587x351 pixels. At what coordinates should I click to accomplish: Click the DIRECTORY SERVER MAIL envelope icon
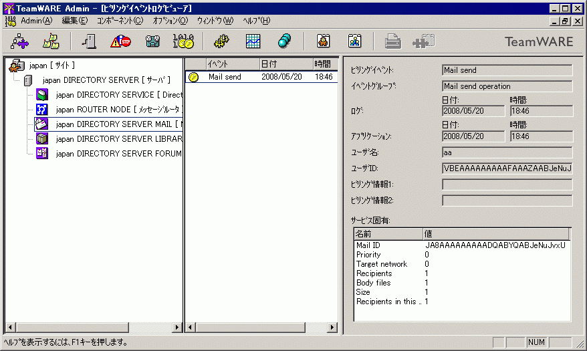point(42,124)
